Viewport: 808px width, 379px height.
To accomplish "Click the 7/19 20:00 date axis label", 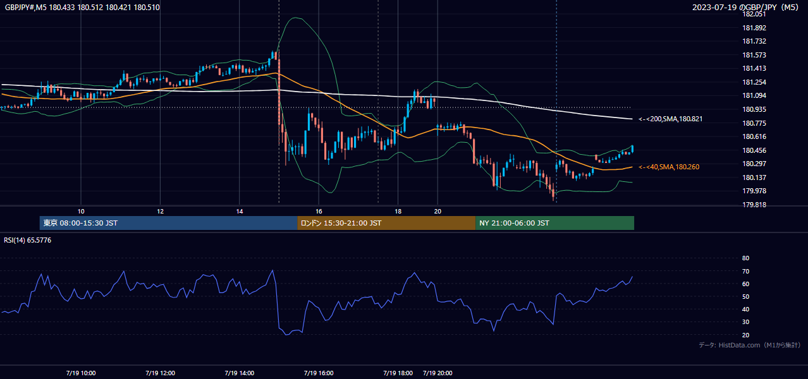I will click(438, 373).
